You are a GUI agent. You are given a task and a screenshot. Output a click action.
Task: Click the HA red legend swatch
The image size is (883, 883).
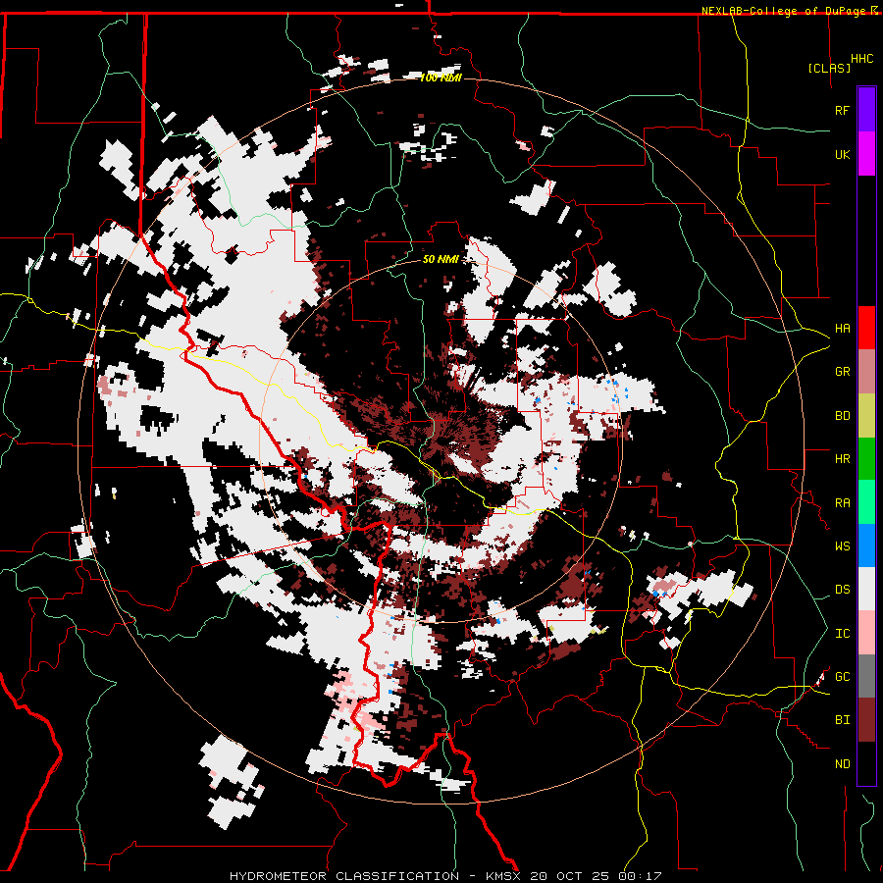(x=866, y=328)
